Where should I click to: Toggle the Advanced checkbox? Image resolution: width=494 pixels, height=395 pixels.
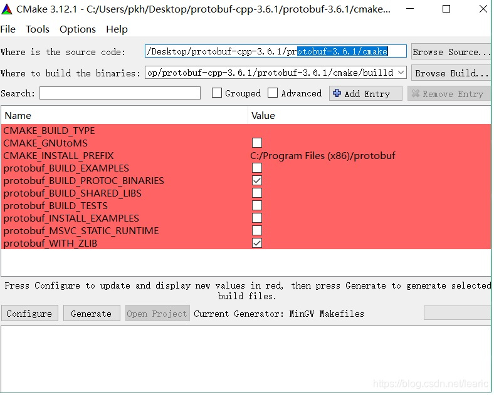(273, 93)
